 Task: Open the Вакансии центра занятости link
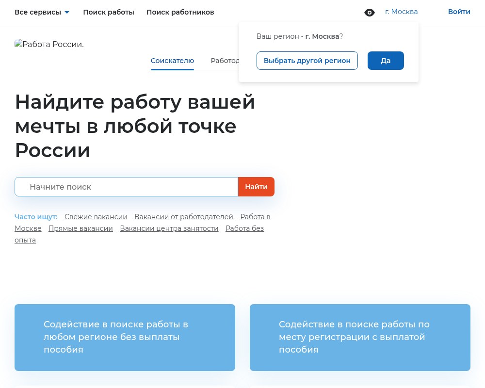[169, 228]
